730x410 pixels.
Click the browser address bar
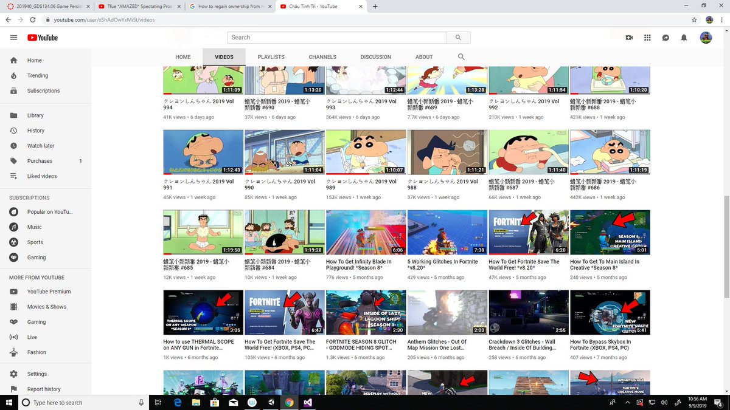coord(365,19)
